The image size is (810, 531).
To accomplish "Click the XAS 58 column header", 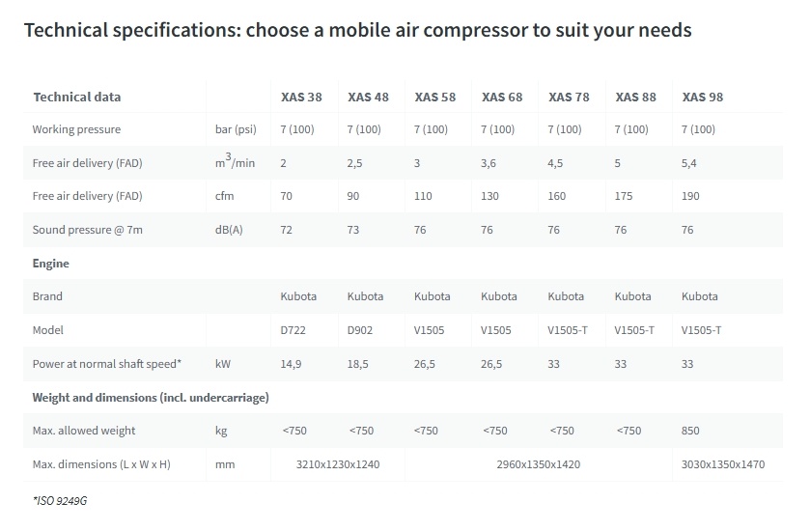I will point(434,97).
